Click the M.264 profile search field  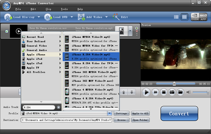39,107
